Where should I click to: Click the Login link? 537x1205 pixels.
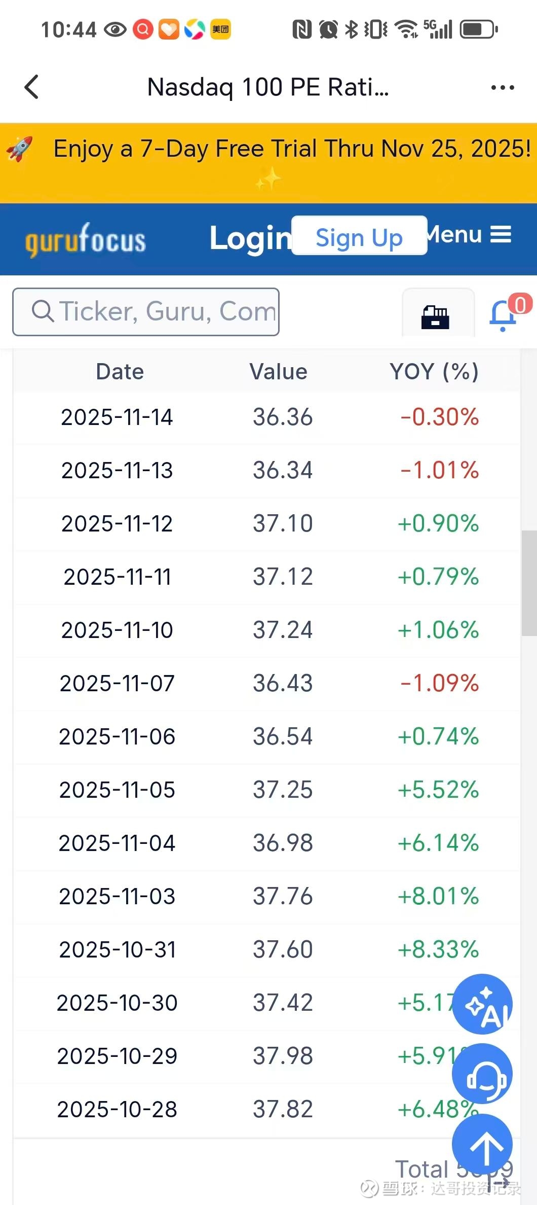coord(249,238)
